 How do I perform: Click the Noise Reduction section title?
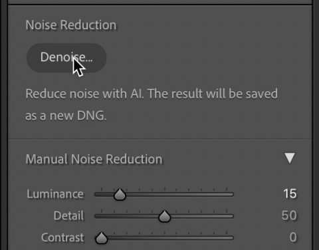[71, 25]
